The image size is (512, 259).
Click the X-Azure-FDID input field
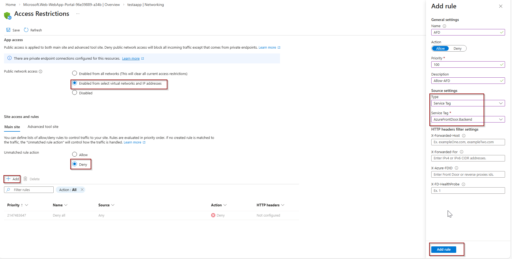coord(468,174)
